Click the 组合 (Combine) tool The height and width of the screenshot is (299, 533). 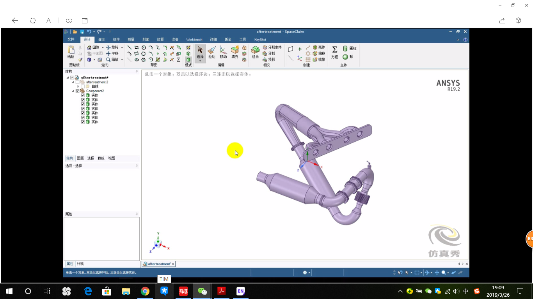(x=255, y=52)
